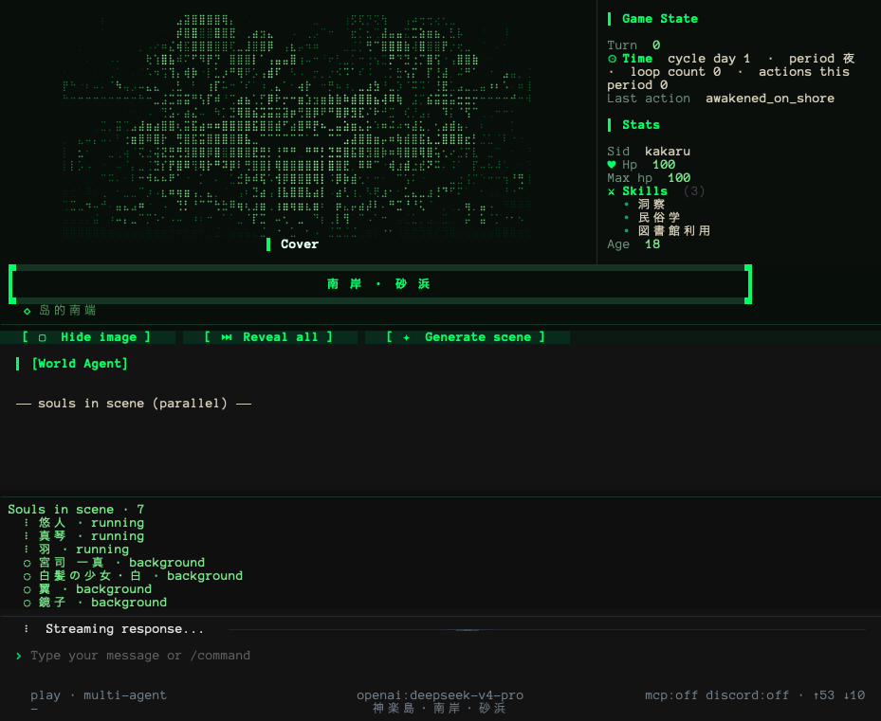Click the mcp:off status indicator
Viewport: 881px width, 721px height.
(x=671, y=695)
